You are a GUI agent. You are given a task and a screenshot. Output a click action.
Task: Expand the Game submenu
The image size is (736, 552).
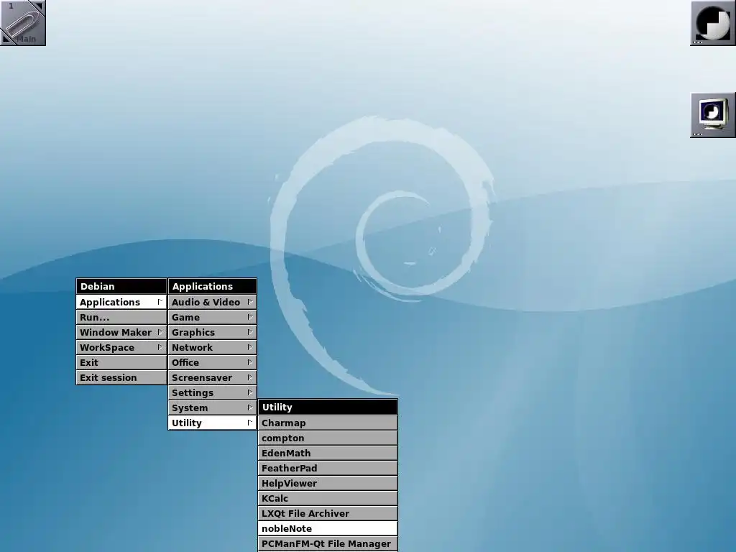[212, 317]
